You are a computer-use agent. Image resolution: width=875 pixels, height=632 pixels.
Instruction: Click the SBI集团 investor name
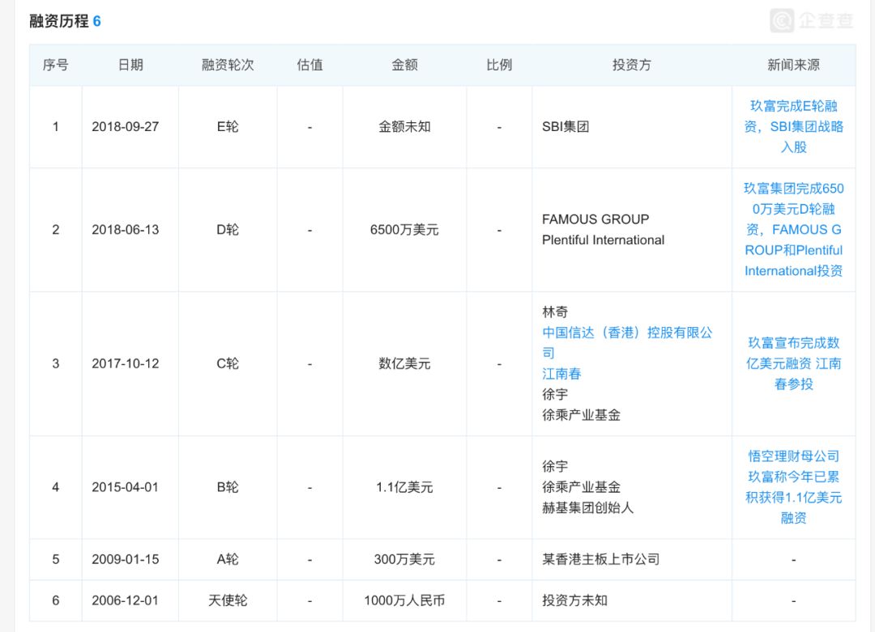coord(567,125)
